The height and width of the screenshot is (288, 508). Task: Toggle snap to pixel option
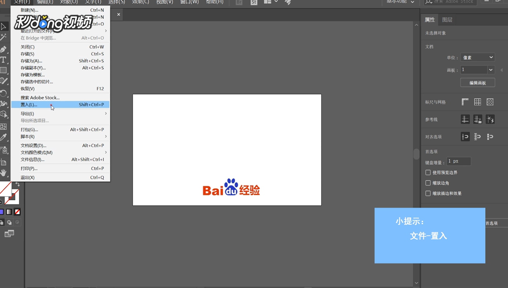click(478, 137)
